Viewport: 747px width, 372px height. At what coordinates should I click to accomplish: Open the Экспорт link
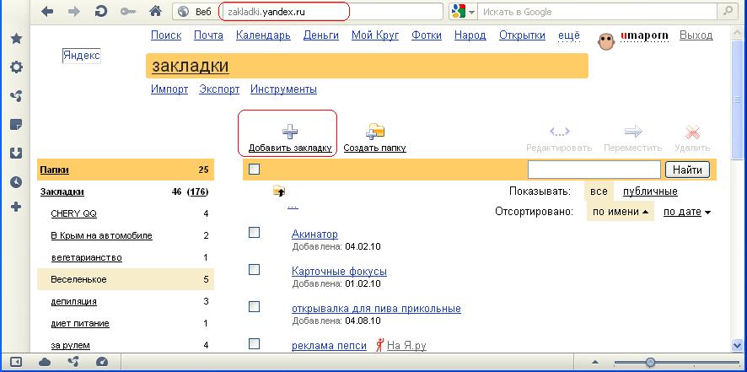point(219,89)
